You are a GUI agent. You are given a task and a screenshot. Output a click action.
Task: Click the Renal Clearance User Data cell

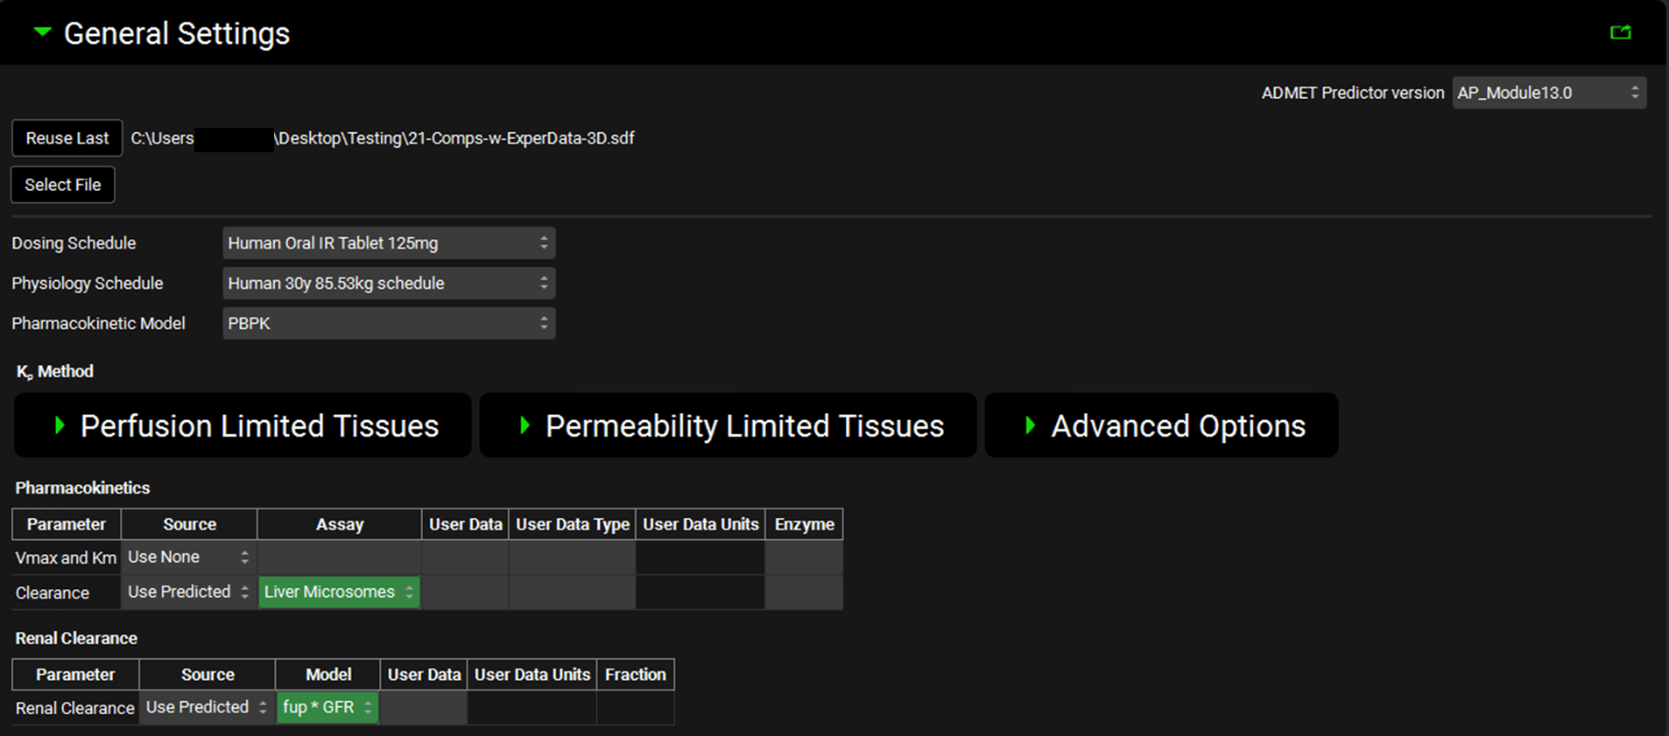[x=424, y=708]
